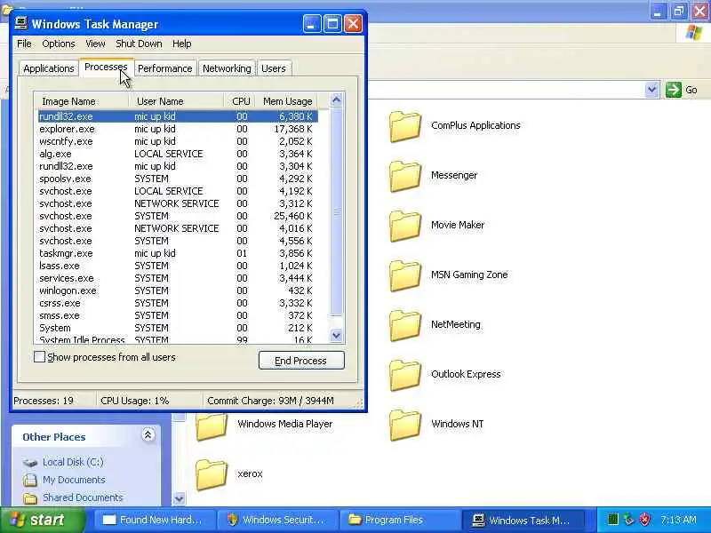This screenshot has height=533, width=711.
Task: Click process list scroll down arrow
Action: click(x=337, y=336)
